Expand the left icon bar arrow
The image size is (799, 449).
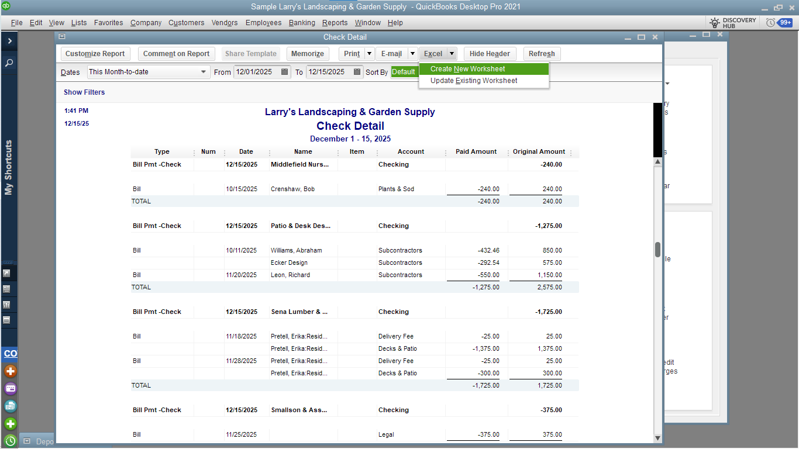tap(9, 41)
